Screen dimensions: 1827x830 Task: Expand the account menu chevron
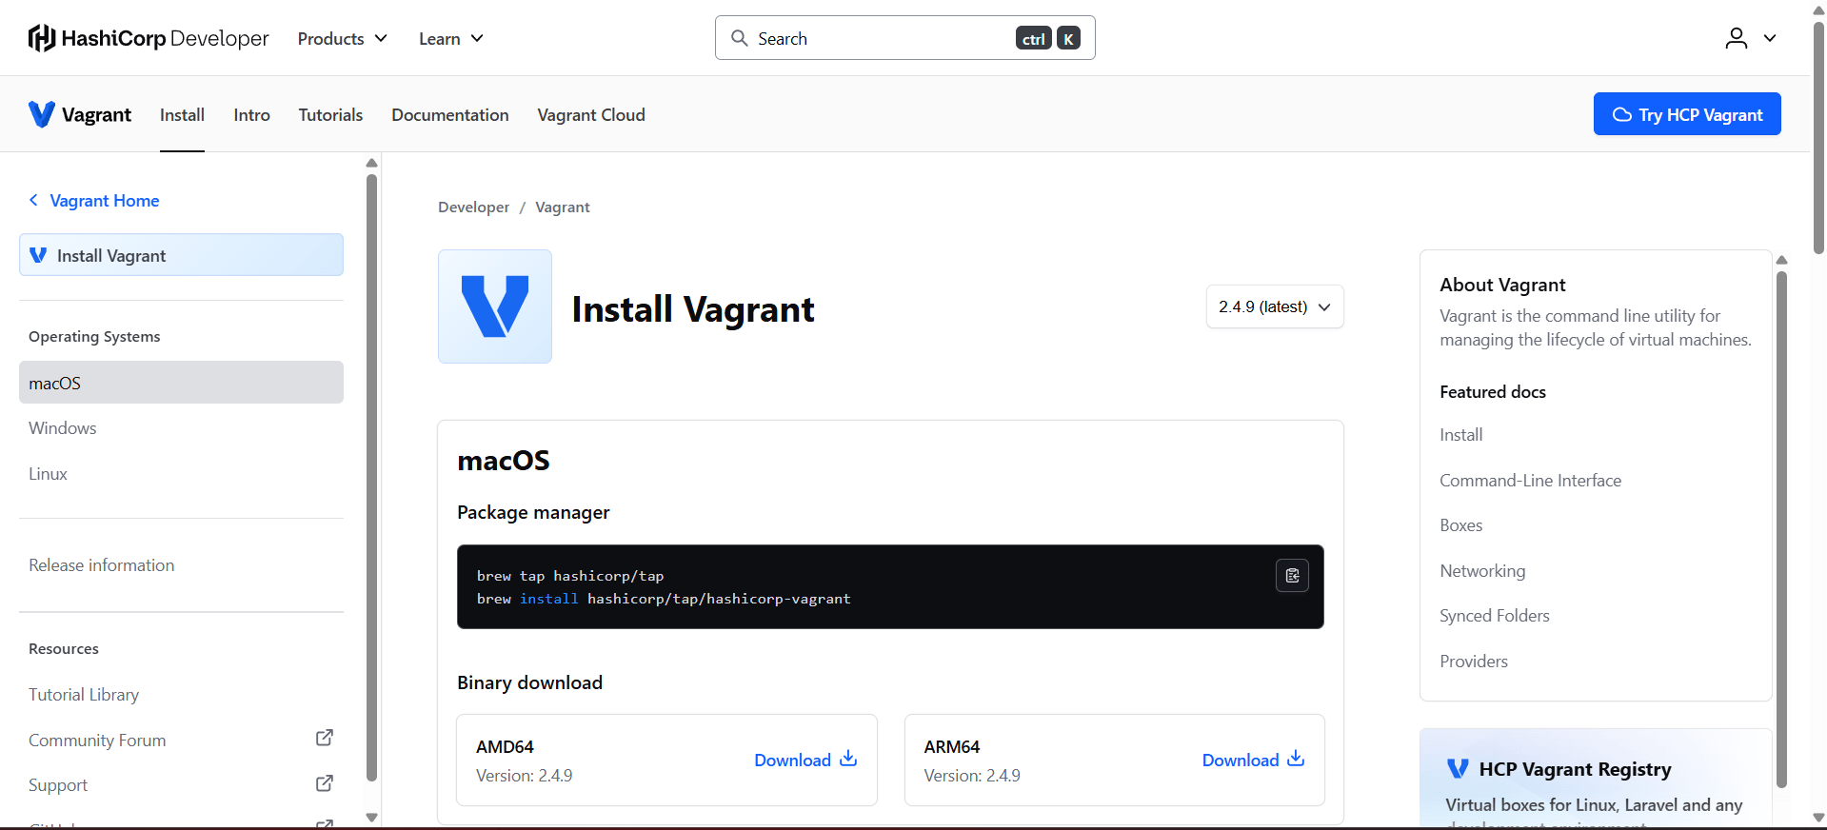pyautogui.click(x=1770, y=38)
